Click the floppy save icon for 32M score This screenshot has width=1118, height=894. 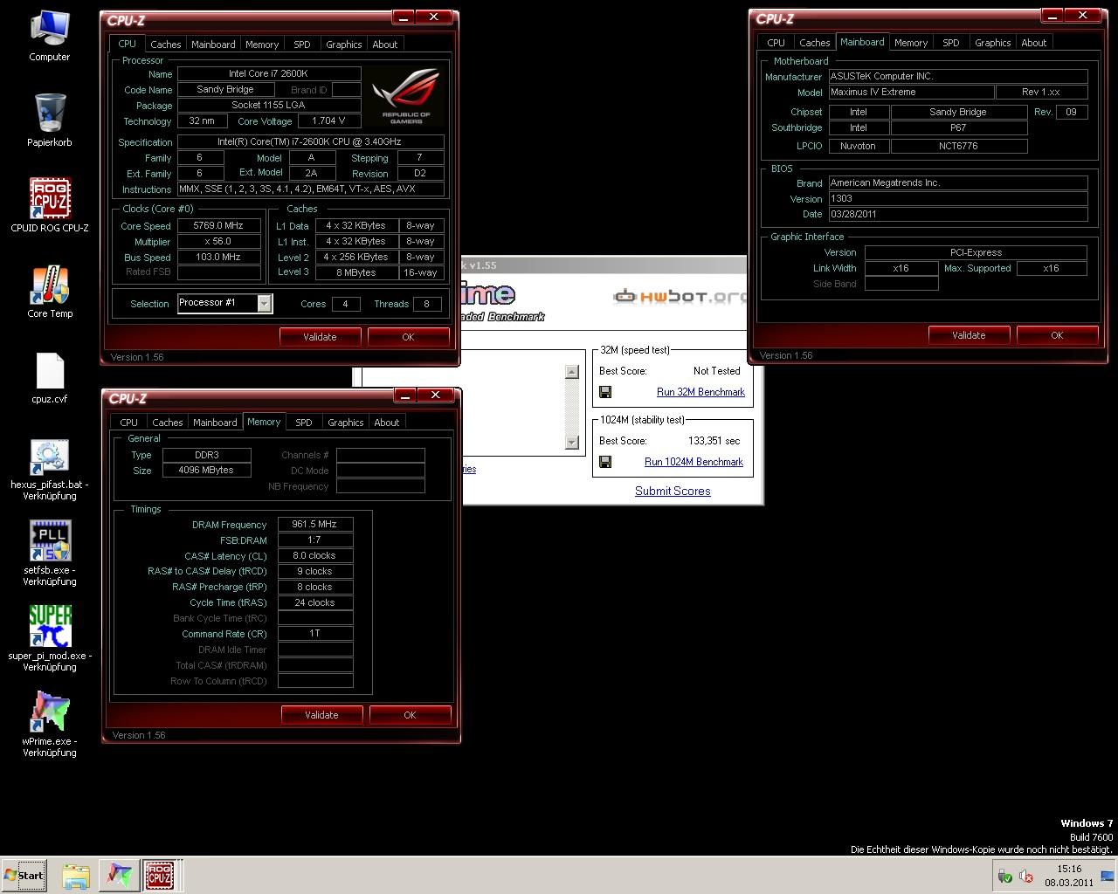point(605,392)
